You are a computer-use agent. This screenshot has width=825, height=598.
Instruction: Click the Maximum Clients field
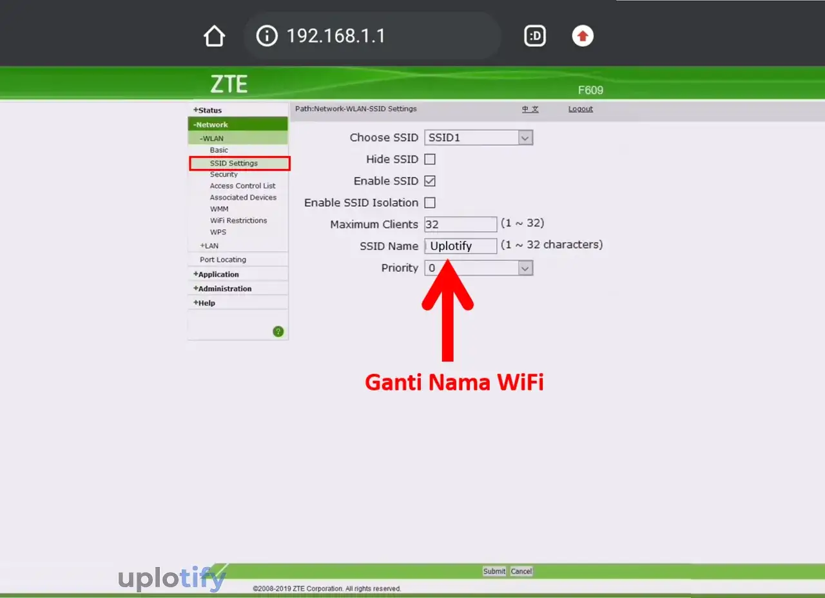pos(460,224)
